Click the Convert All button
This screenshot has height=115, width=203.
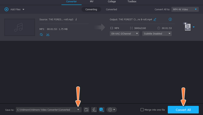pyautogui.click(x=183, y=110)
